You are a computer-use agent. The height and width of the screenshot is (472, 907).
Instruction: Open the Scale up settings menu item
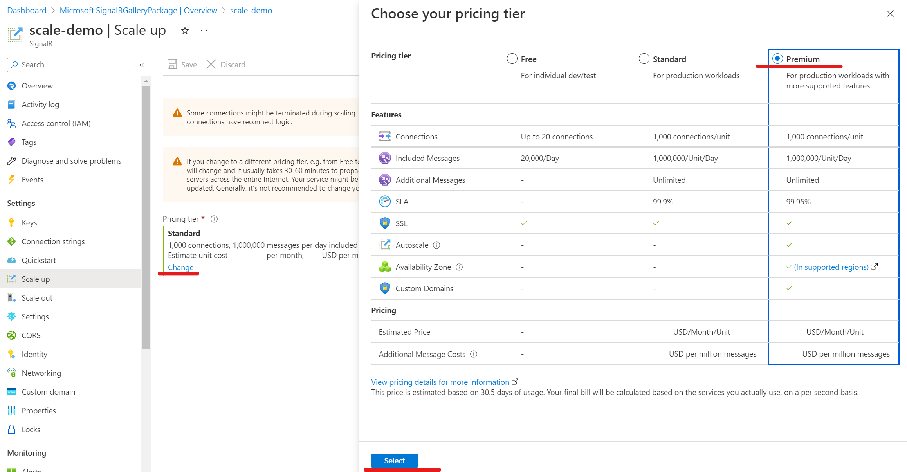[35, 279]
